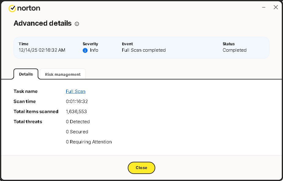The width and height of the screenshot is (283, 181).
Task: Click the blue Info severity icon
Action: click(x=85, y=50)
